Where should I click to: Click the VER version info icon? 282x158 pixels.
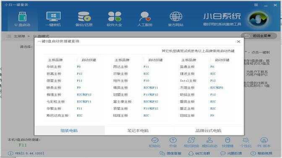[10, 153]
